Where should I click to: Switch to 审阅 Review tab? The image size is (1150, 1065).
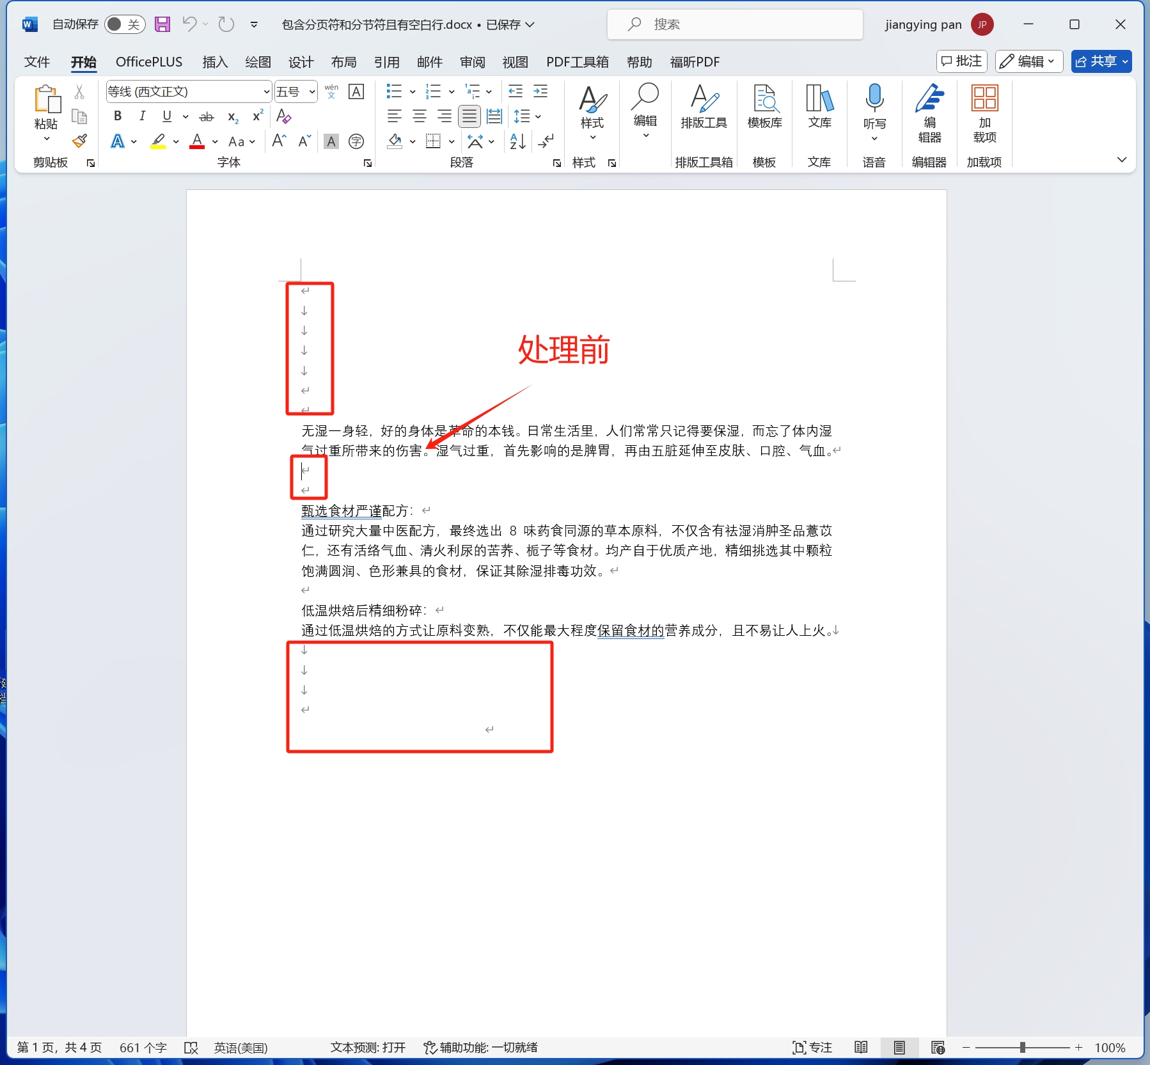472,62
